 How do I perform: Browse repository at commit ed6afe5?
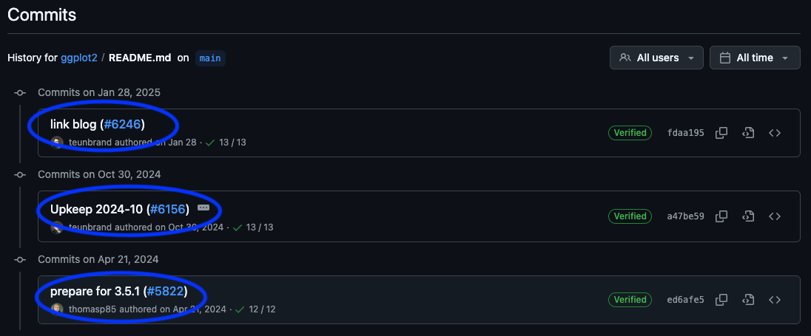(x=774, y=300)
